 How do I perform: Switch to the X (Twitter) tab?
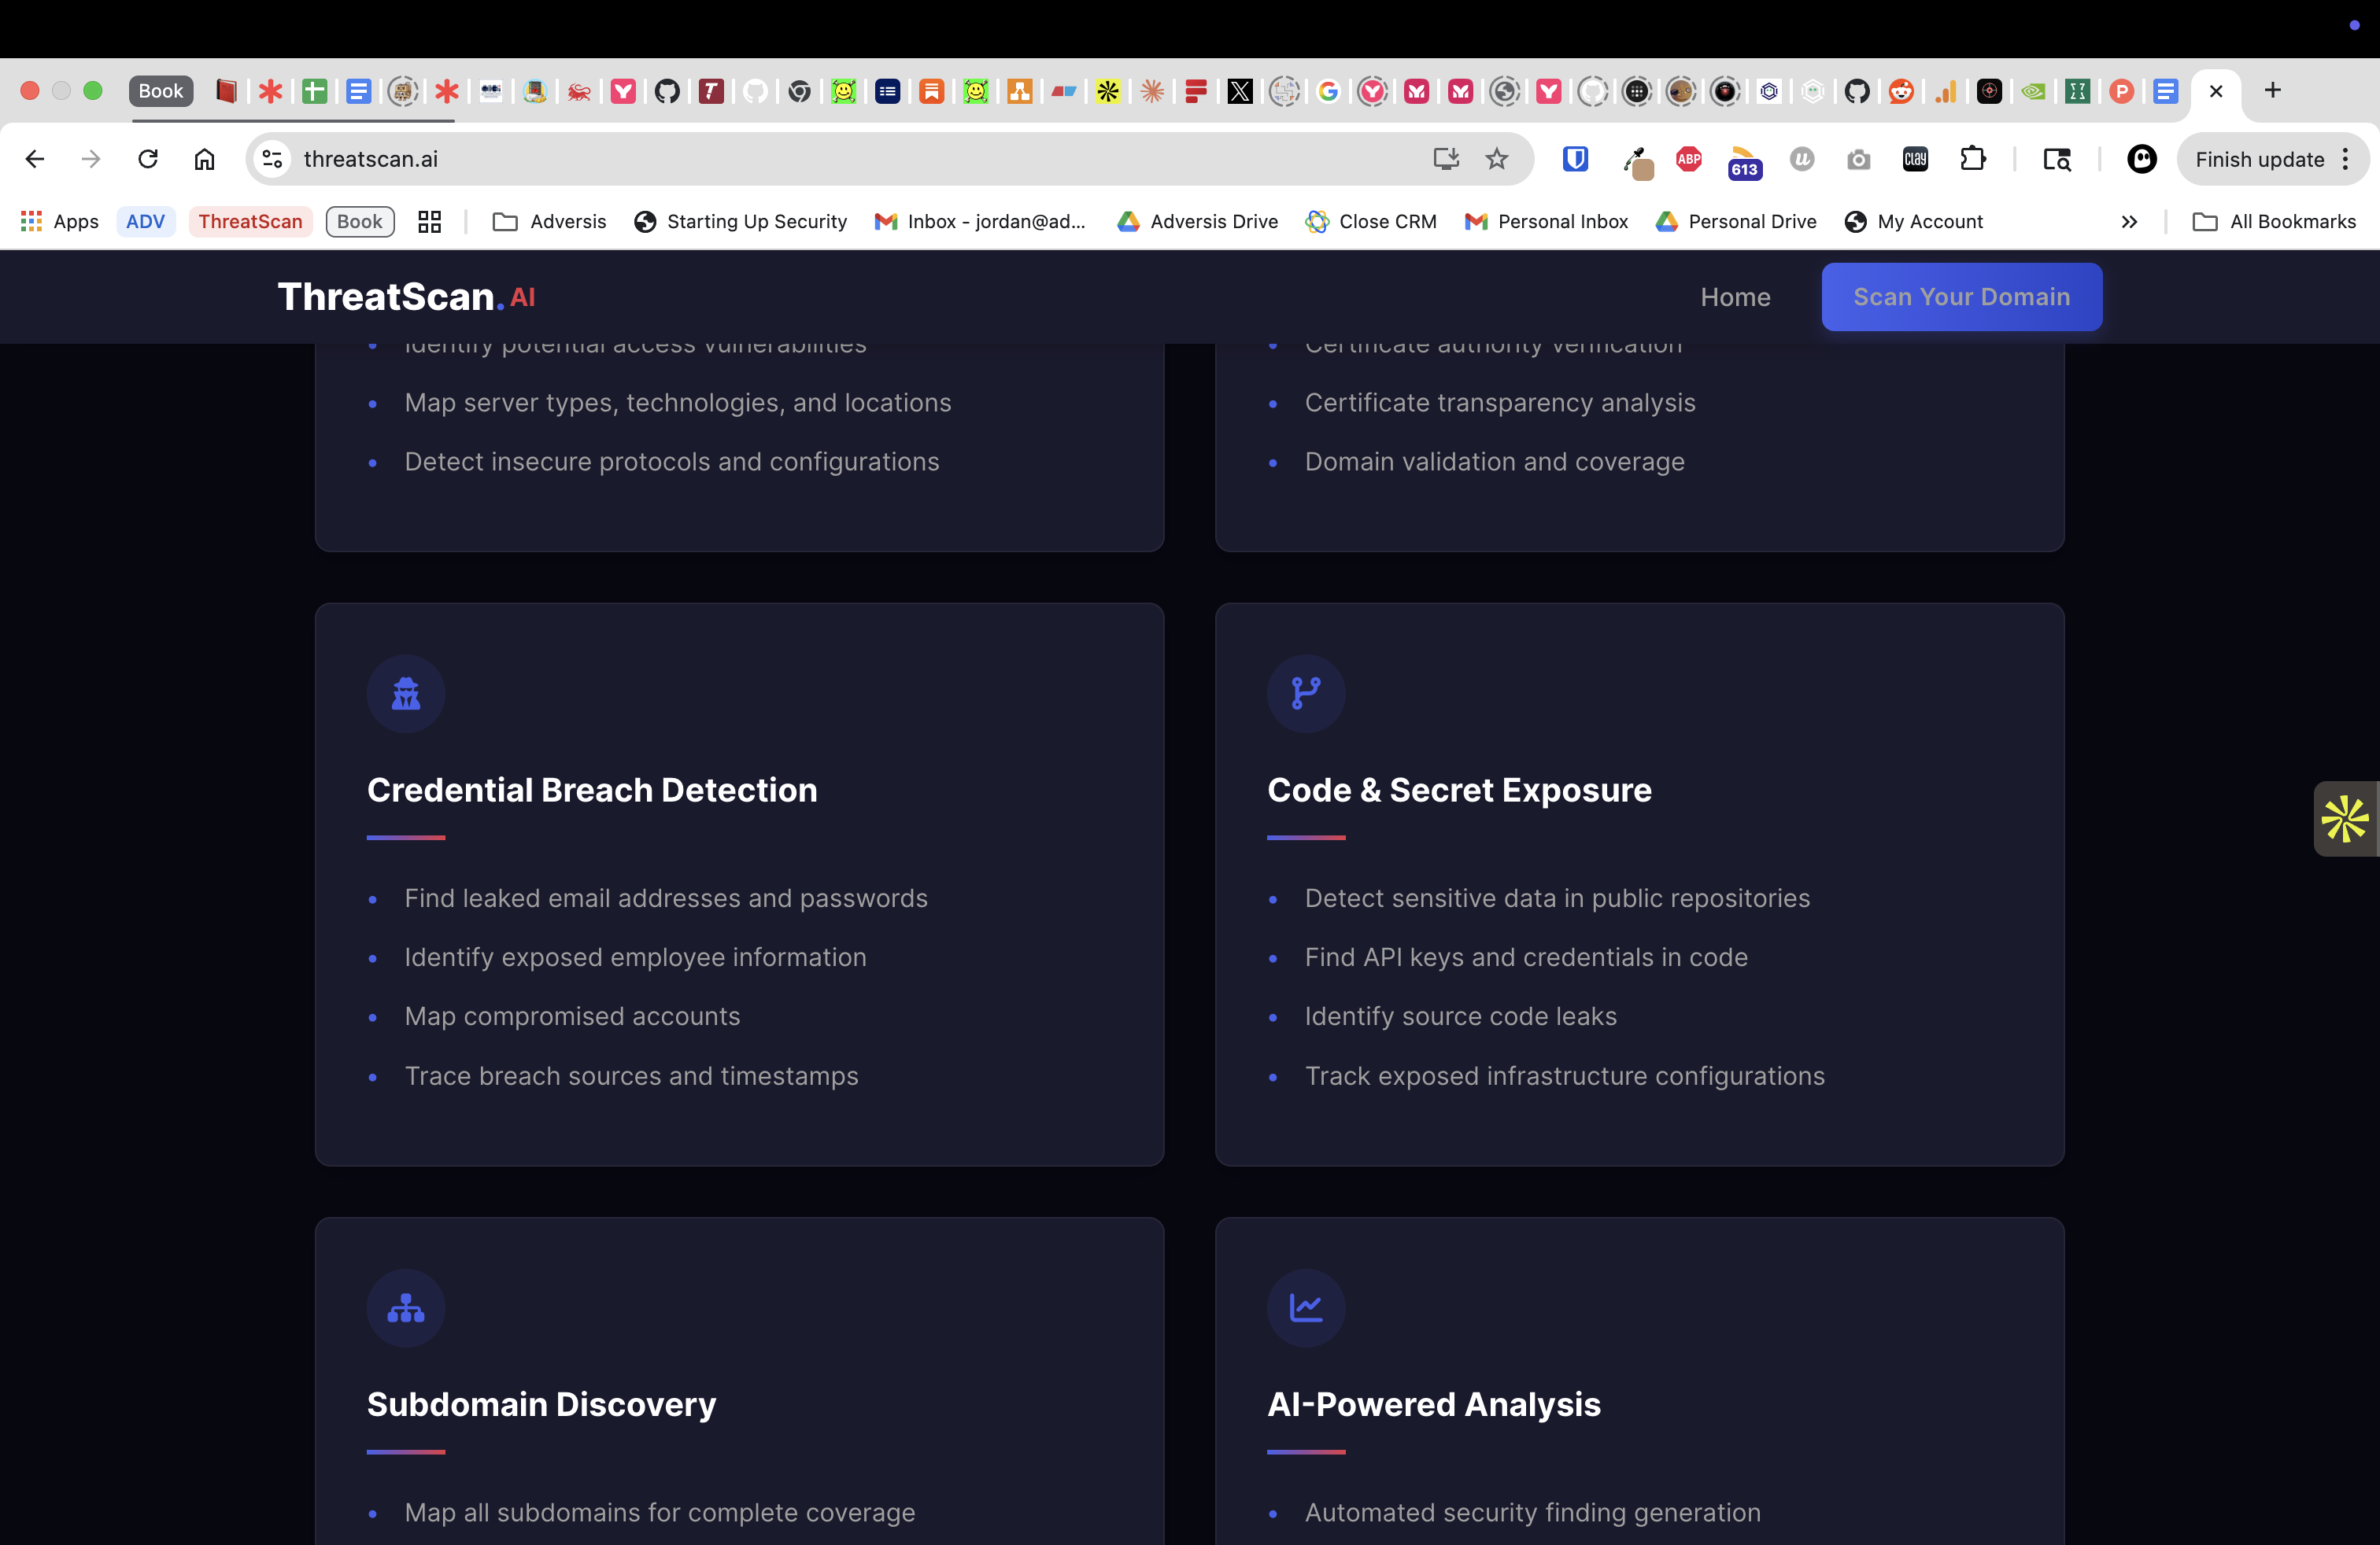coord(1240,91)
